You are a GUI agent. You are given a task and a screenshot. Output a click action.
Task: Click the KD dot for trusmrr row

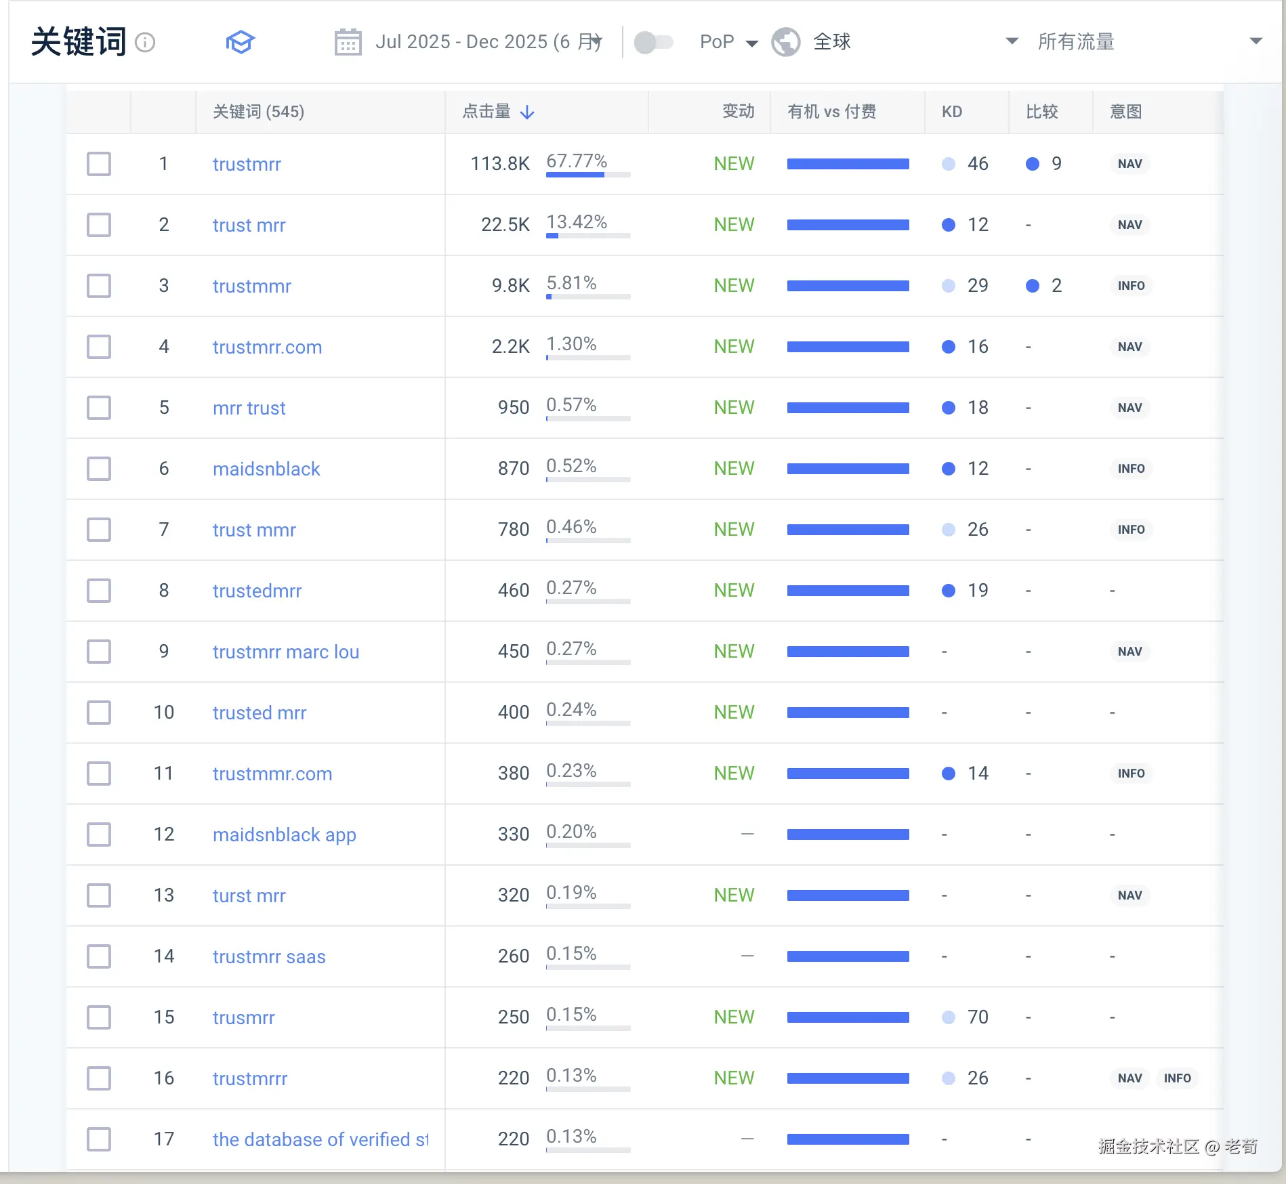tap(949, 1017)
